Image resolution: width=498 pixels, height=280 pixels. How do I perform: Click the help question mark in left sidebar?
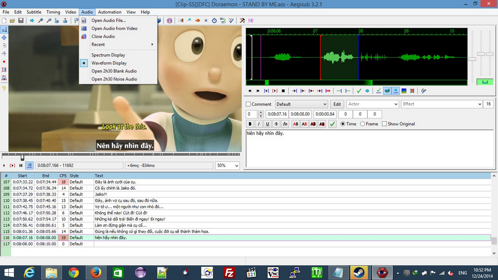click(4, 89)
